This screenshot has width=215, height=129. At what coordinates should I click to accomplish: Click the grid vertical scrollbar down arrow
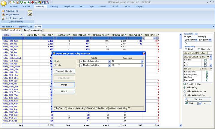tap(181, 125)
